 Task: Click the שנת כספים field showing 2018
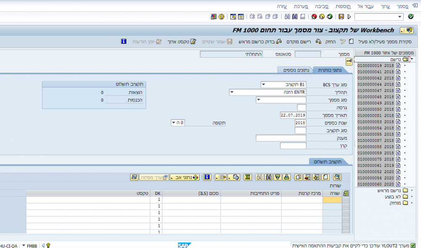point(300,123)
